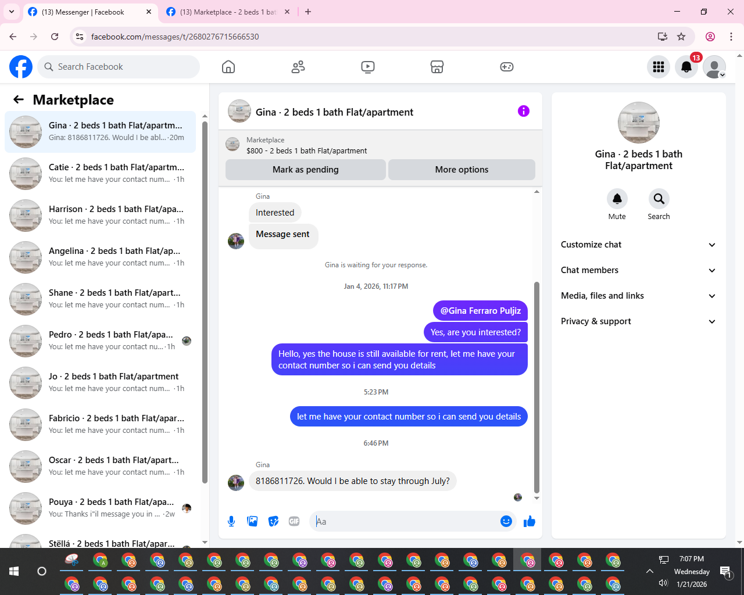The image size is (744, 595).
Task: Open Pedro's conversation
Action: click(101, 340)
